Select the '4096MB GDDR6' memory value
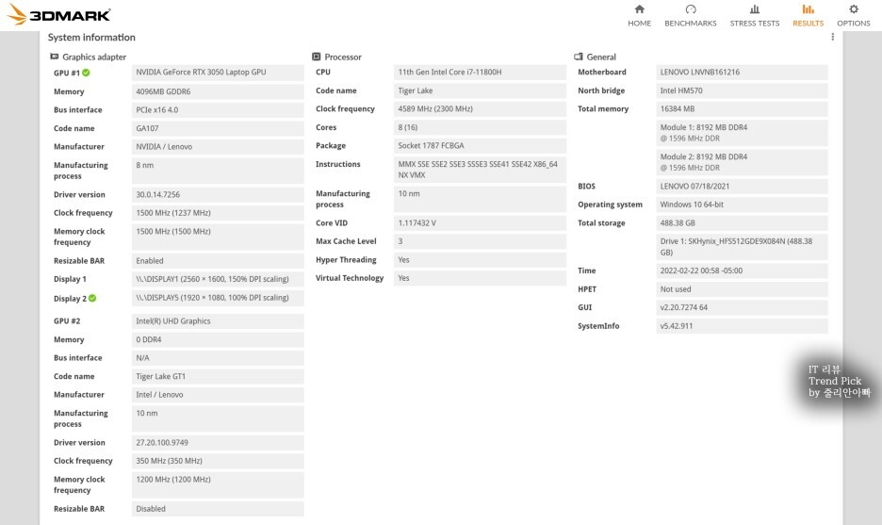Viewport: 882px width, 525px height. (x=218, y=91)
